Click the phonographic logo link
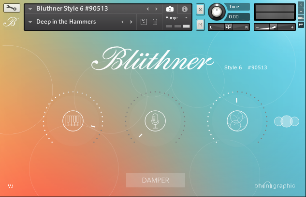Screen dimensions: 306x197 [x=275, y=186]
